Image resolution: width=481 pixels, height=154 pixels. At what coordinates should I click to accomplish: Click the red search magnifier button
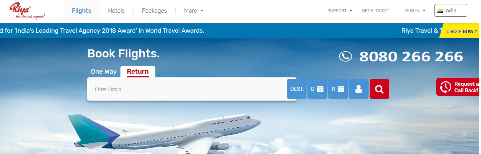379,89
